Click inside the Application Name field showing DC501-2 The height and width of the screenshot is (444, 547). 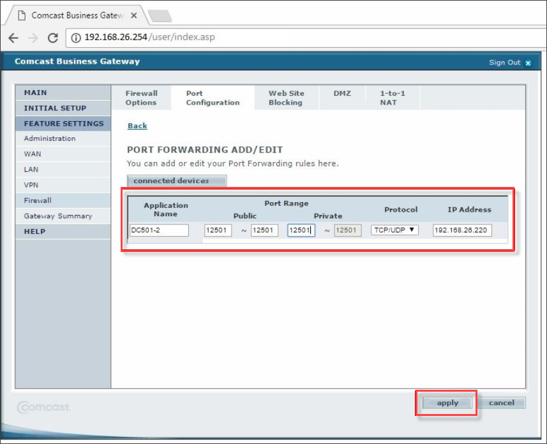[x=159, y=230]
